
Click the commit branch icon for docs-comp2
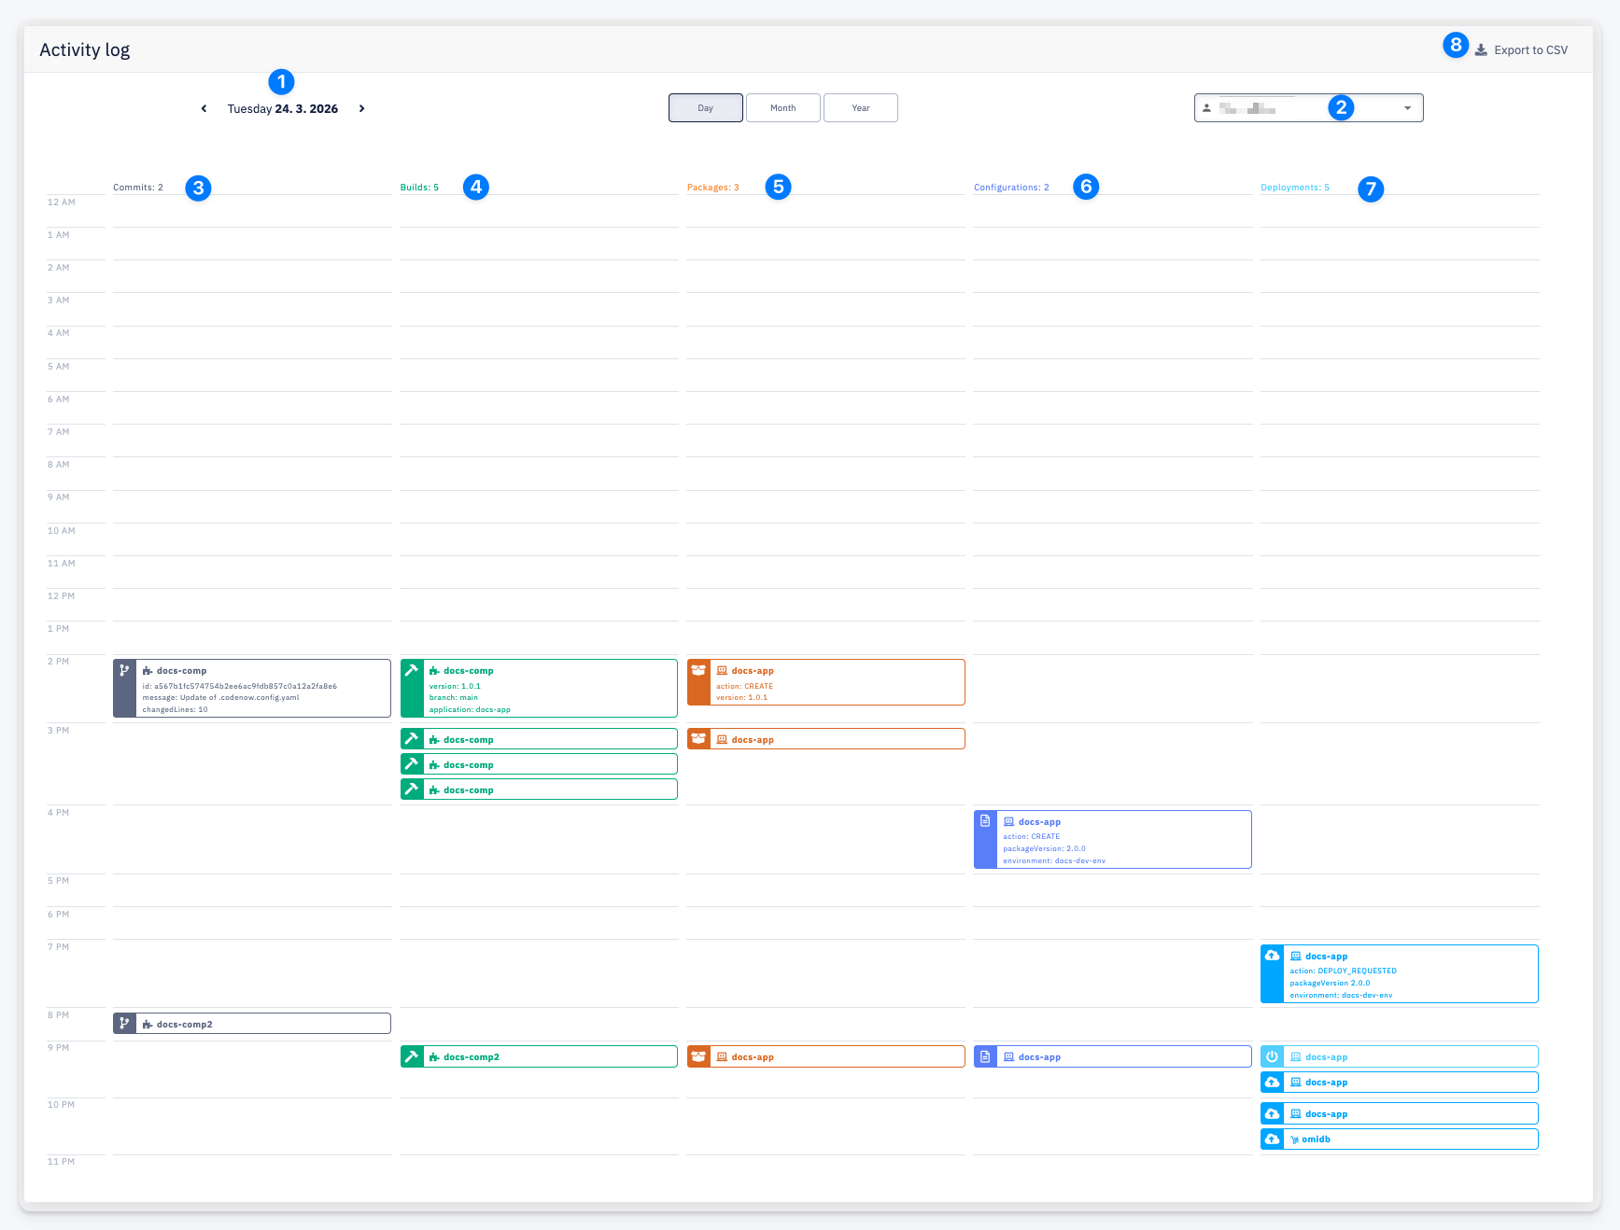pos(124,1024)
